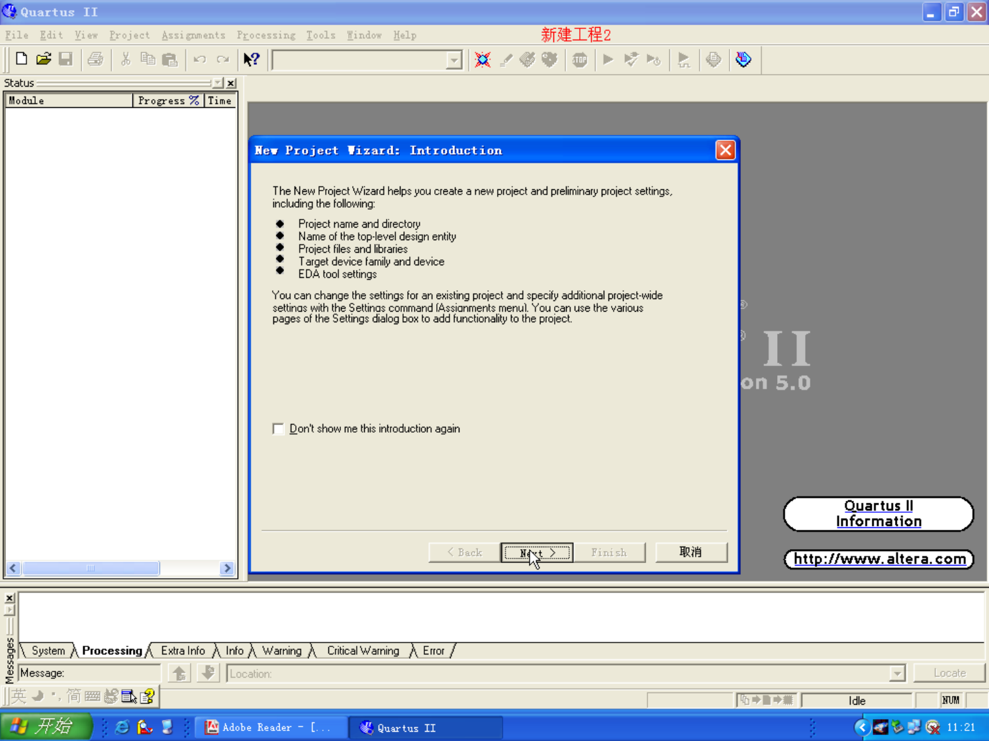Click the Status scrollbar left arrow
Image resolution: width=989 pixels, height=741 pixels.
[x=13, y=568]
